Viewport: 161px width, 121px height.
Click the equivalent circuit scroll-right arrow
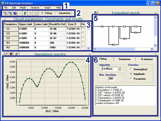pyautogui.click(x=152, y=49)
